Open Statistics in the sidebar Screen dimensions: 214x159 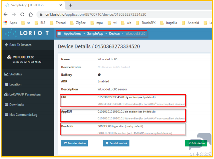pyautogui.click(x=13, y=74)
